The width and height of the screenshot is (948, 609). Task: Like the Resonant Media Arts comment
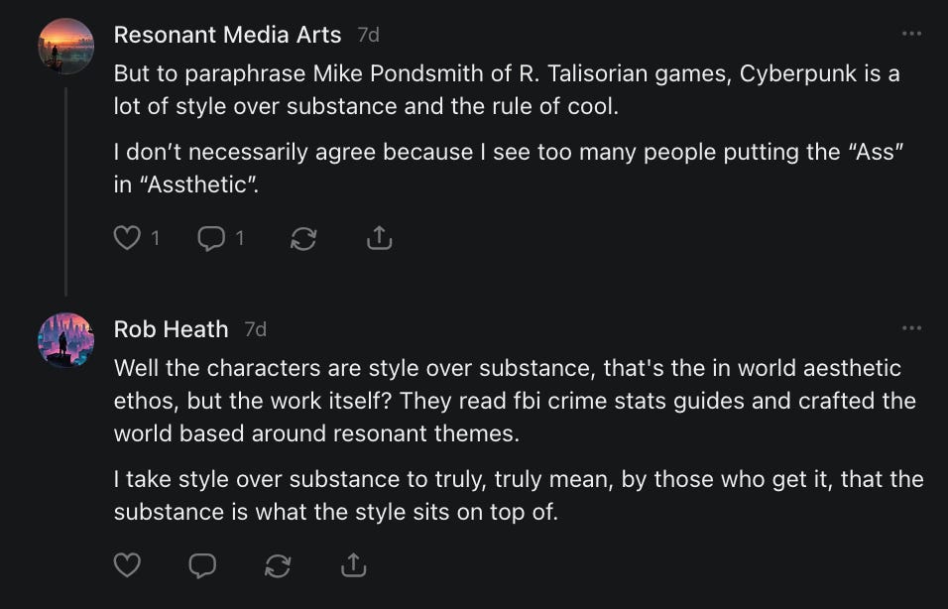click(x=127, y=238)
